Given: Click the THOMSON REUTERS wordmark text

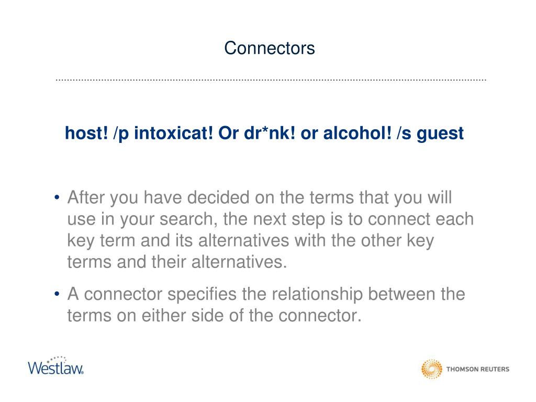Looking at the screenshot, I should click(477, 369).
